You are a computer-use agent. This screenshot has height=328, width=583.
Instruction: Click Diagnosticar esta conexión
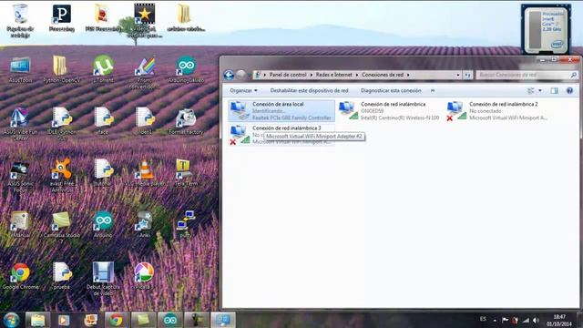391,91
